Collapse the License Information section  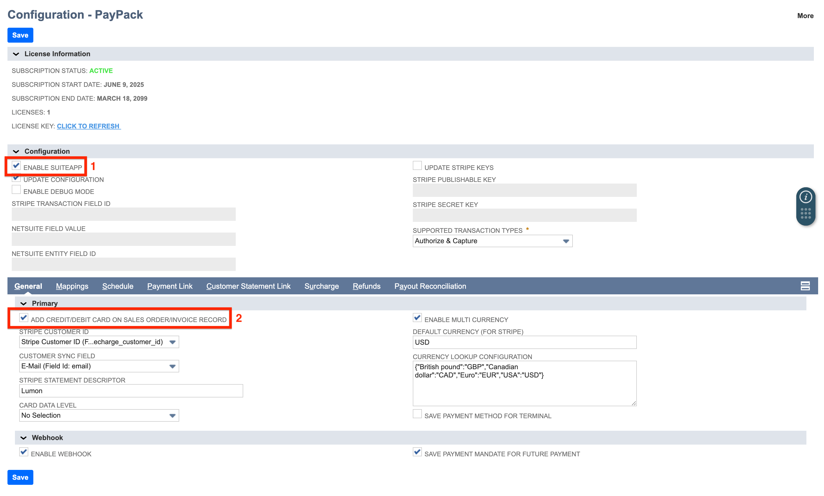point(16,54)
